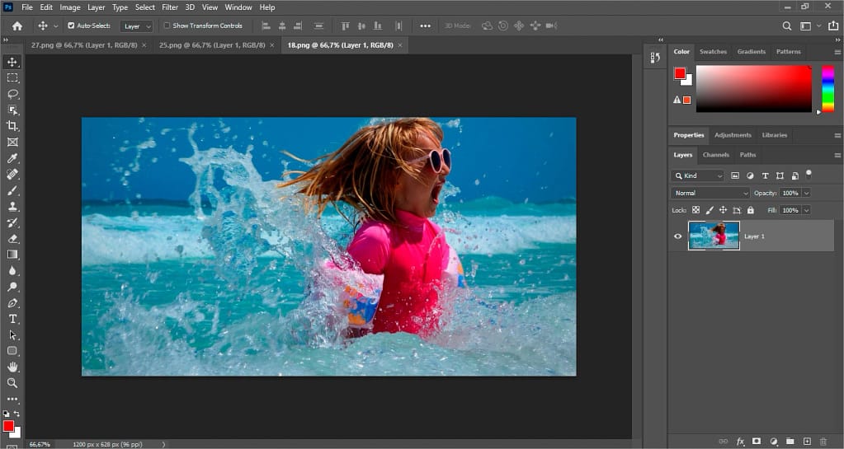
Task: Click the toolbar foreground color swatch
Action: point(8,426)
